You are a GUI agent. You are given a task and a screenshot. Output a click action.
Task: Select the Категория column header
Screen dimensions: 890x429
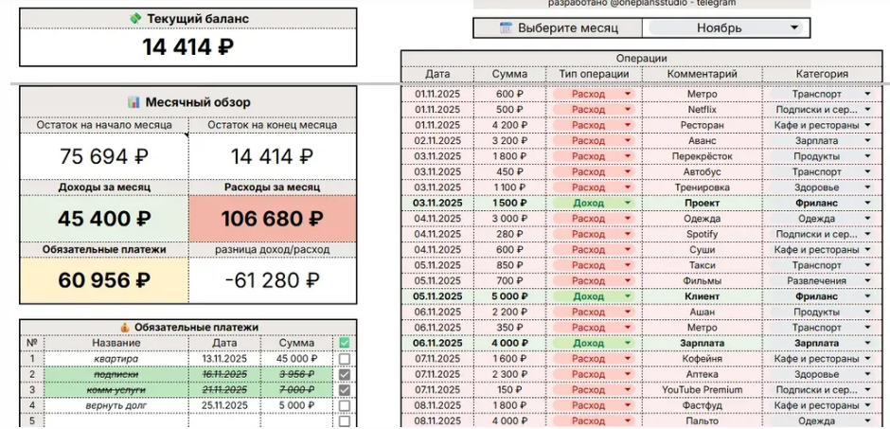[x=821, y=74]
